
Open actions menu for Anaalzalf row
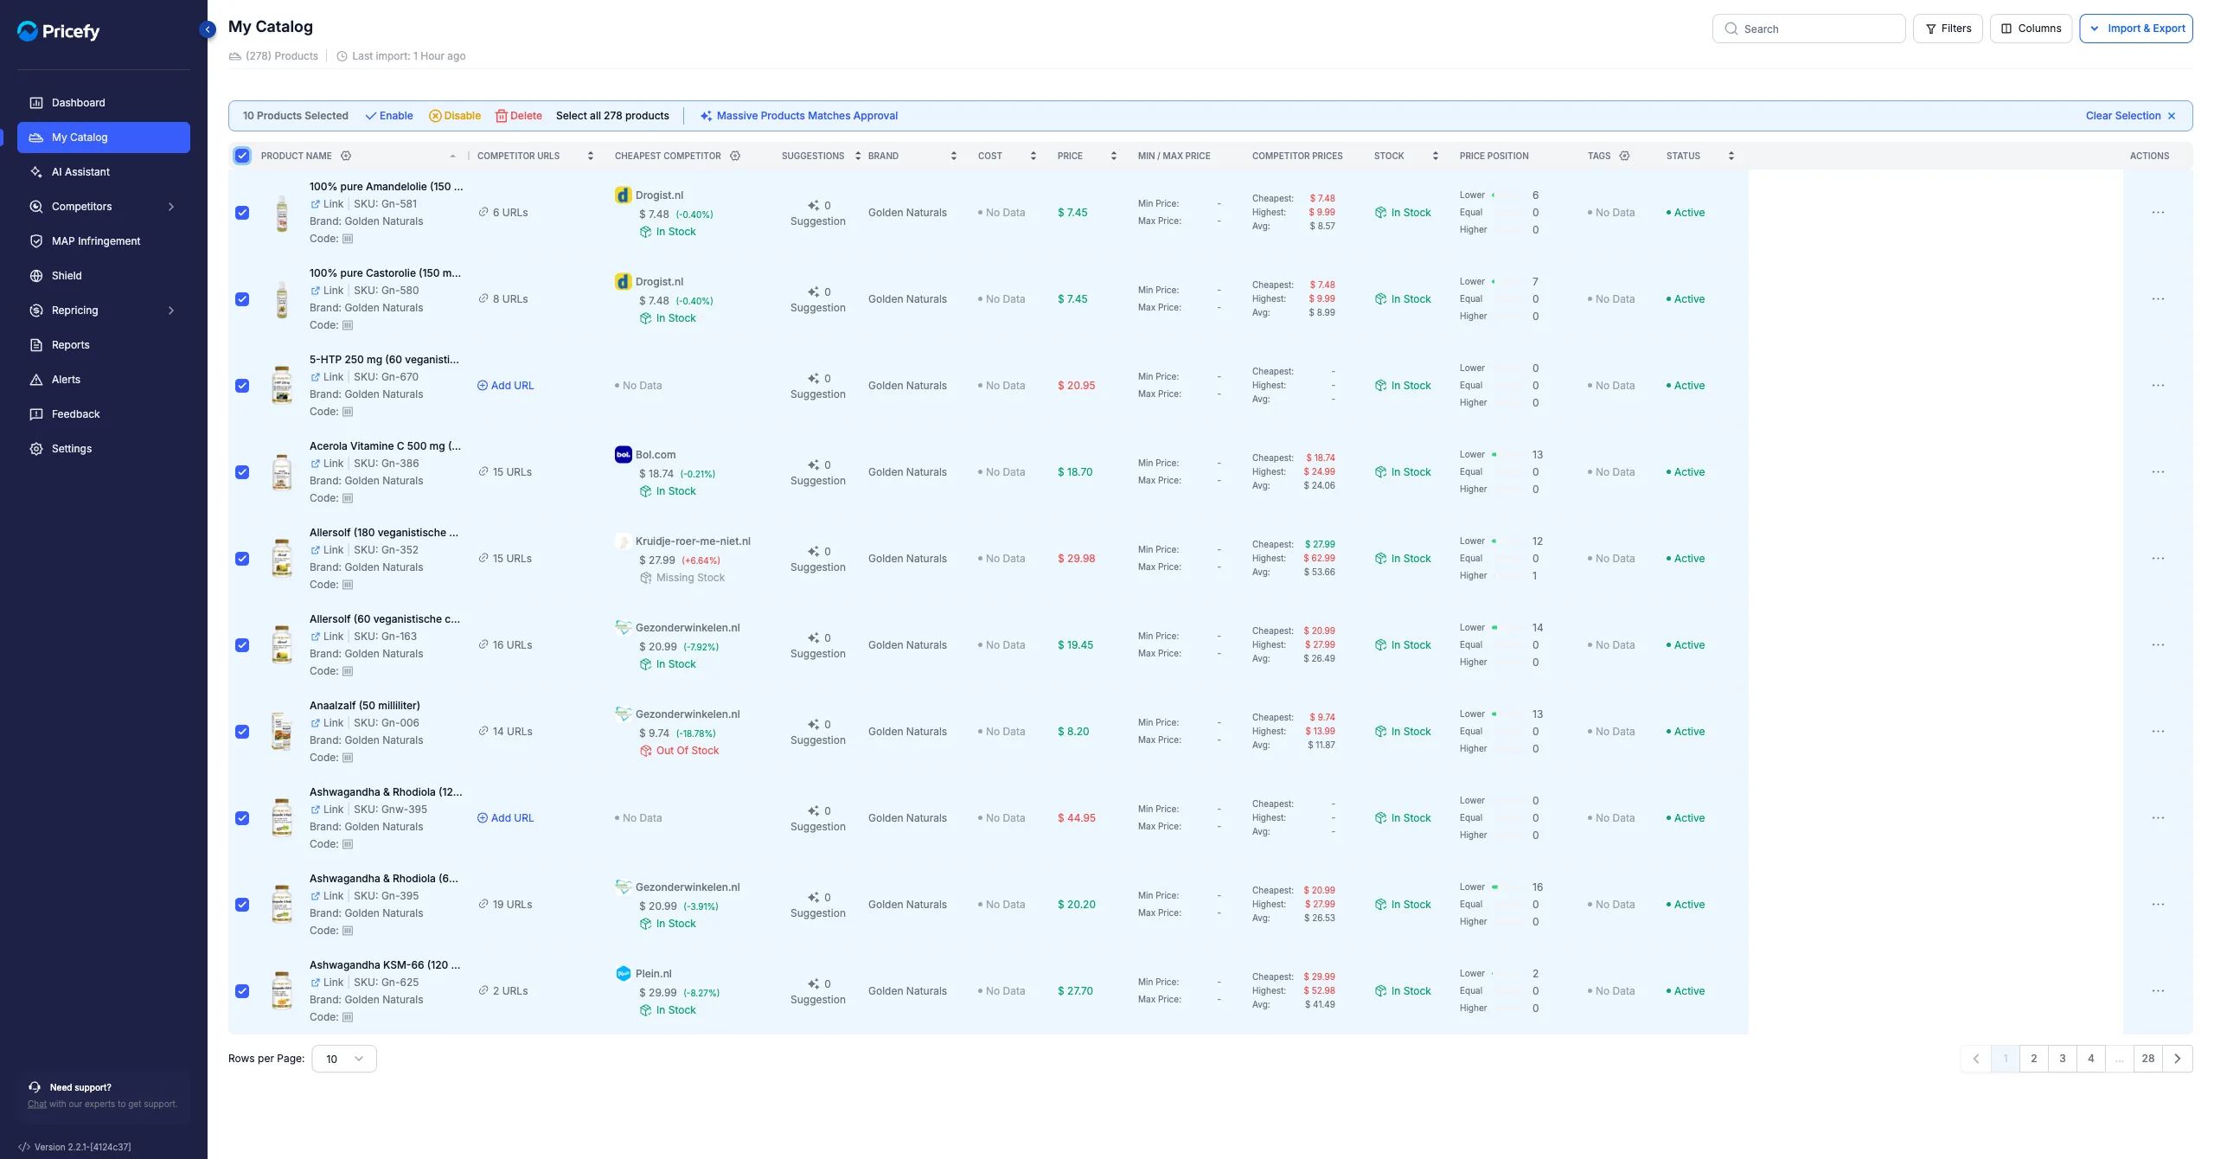click(2158, 732)
